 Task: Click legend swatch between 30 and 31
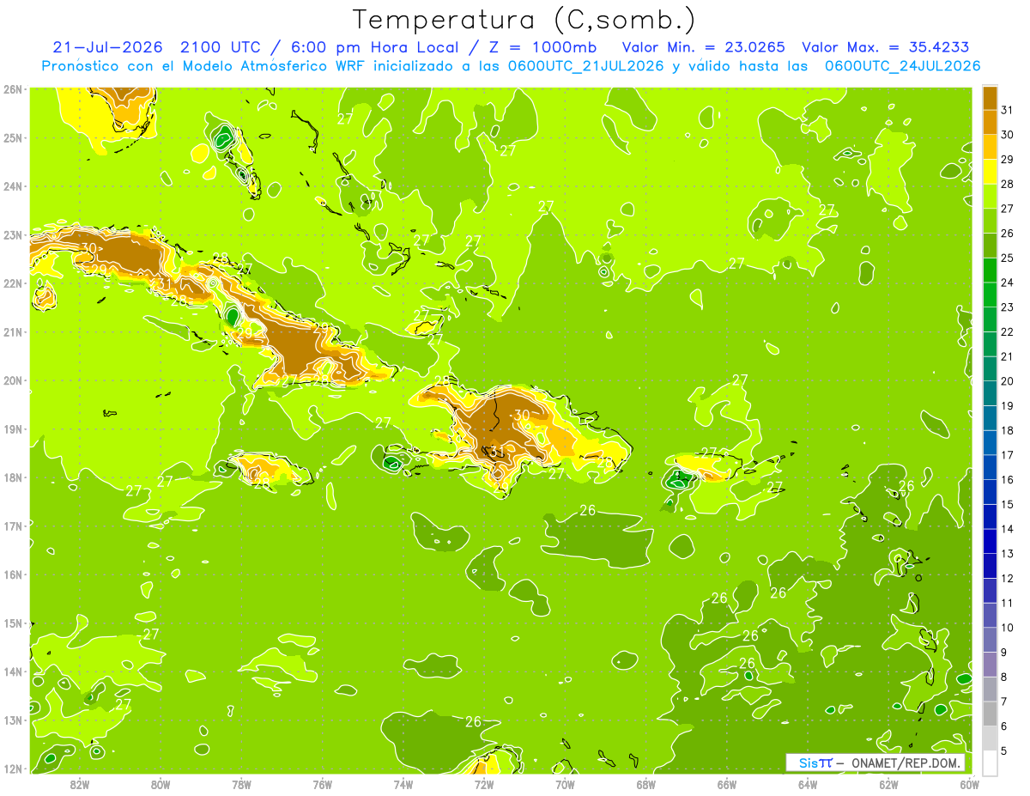[990, 122]
